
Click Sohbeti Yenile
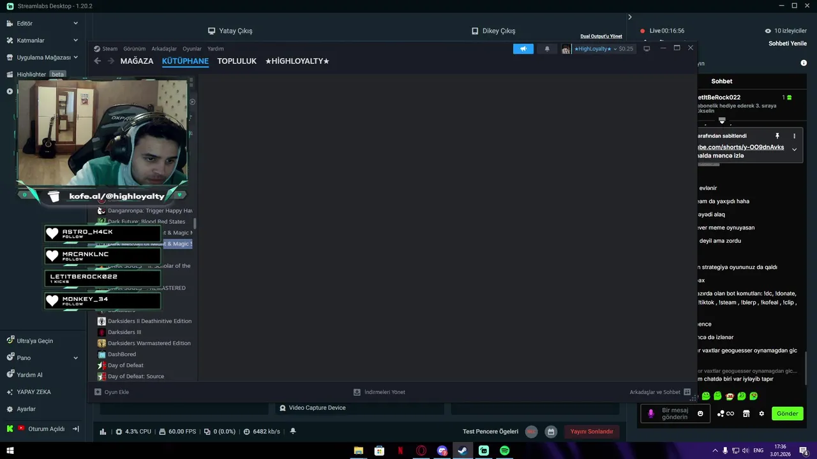[788, 43]
